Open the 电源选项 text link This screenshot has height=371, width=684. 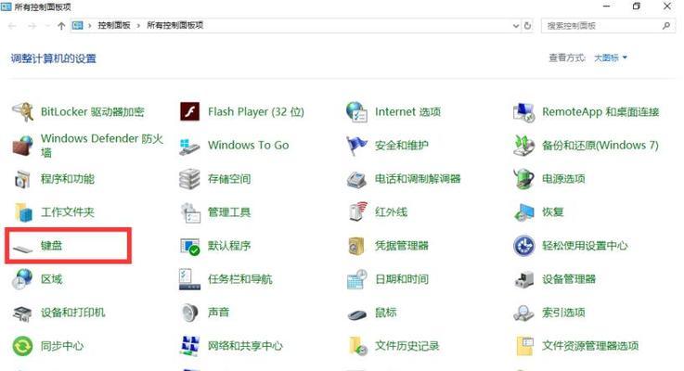pyautogui.click(x=563, y=179)
